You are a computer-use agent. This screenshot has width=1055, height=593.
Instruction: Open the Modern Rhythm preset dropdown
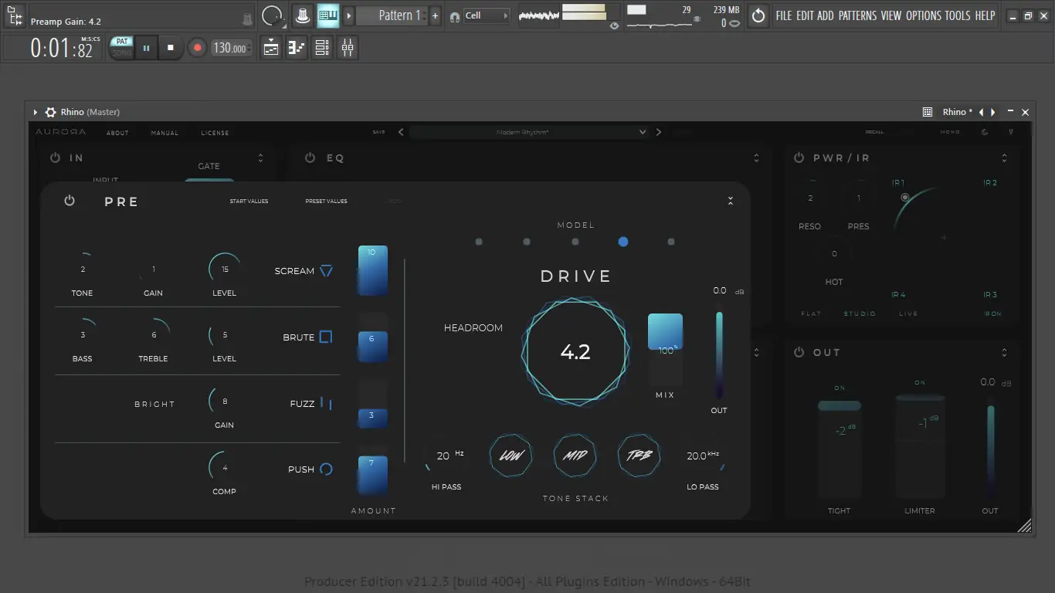pos(529,132)
